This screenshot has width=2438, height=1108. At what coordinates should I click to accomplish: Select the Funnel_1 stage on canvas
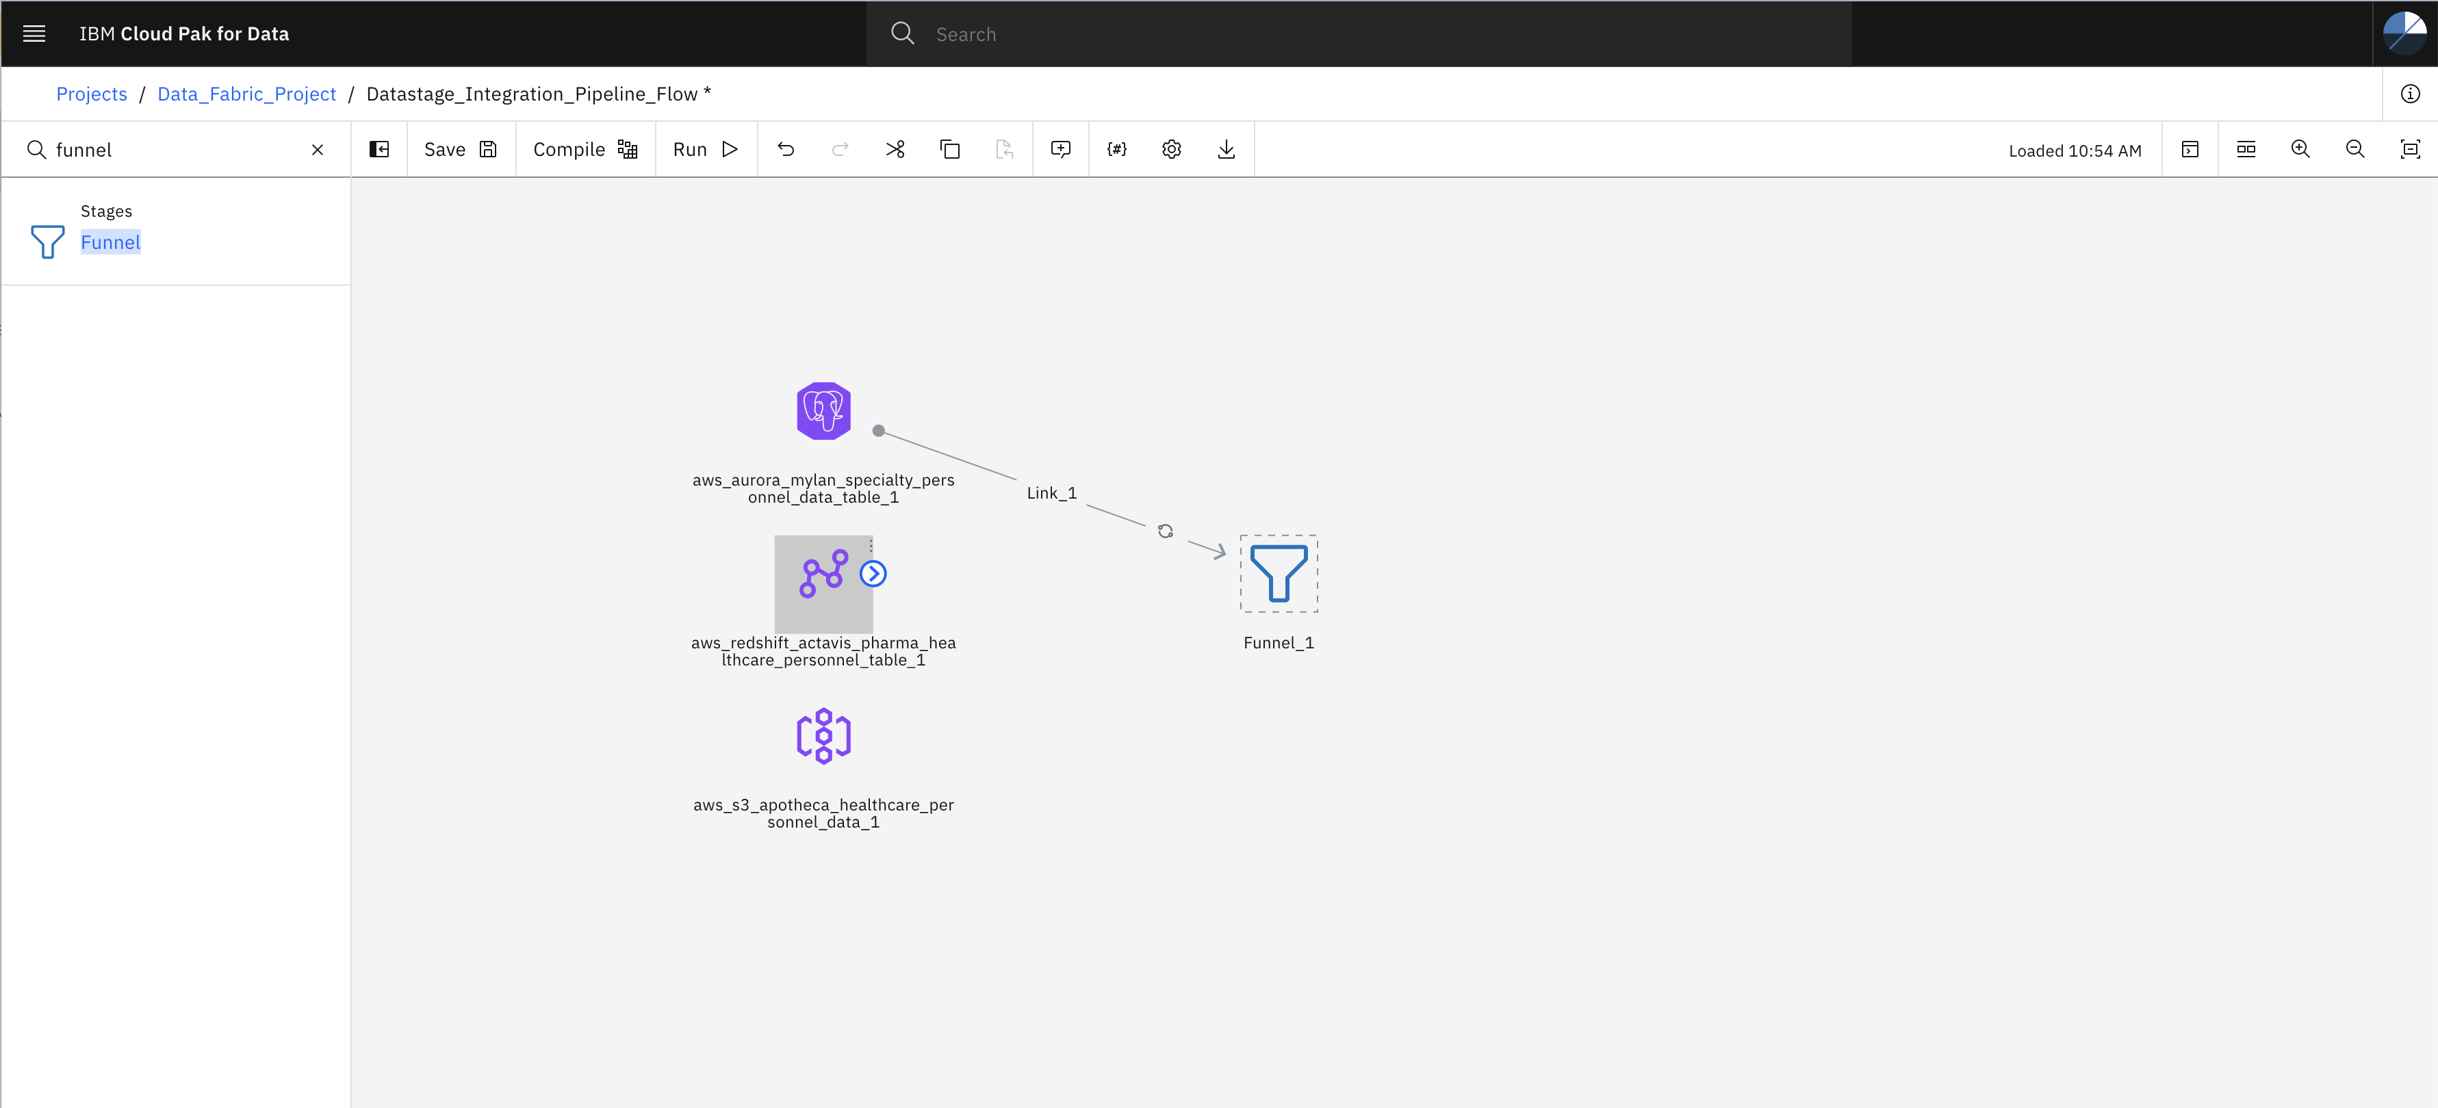click(x=1279, y=574)
